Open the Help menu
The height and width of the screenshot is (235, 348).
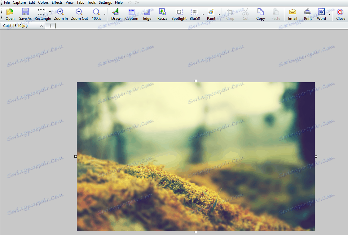[119, 2]
